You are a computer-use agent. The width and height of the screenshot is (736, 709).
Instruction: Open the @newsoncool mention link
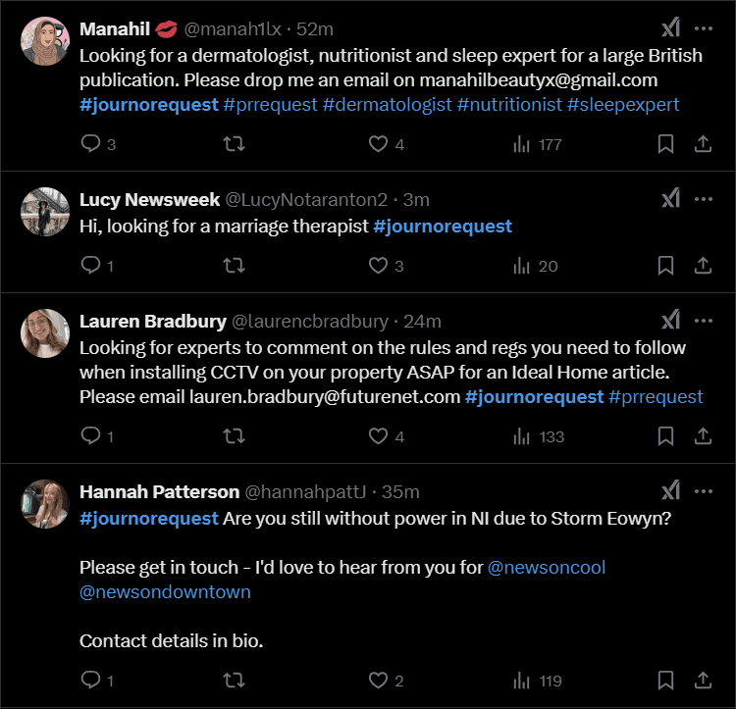[553, 568]
